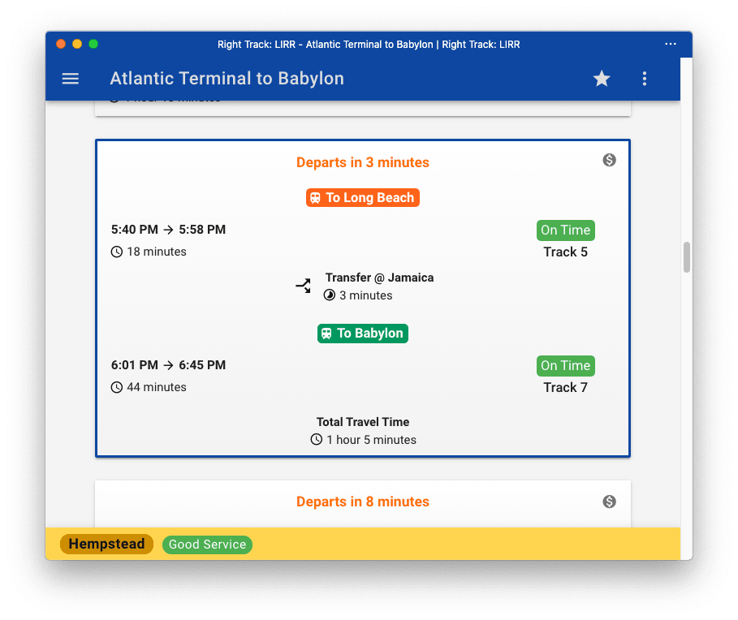Click the clock icon next to 18 minutes
The width and height of the screenshot is (738, 620).
pos(115,252)
